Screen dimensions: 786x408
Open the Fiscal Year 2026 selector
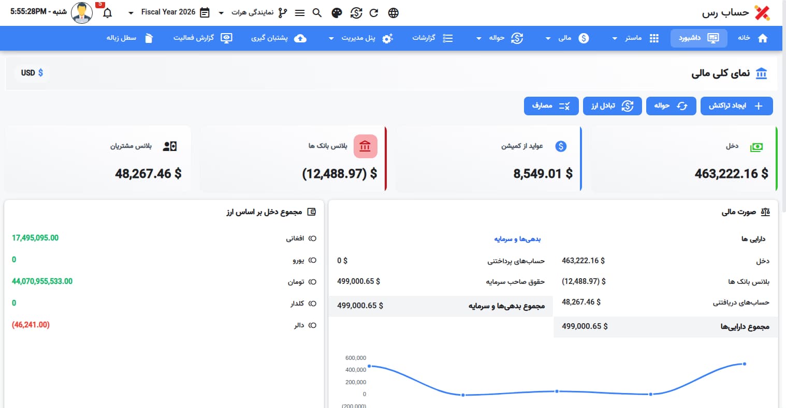click(x=168, y=12)
